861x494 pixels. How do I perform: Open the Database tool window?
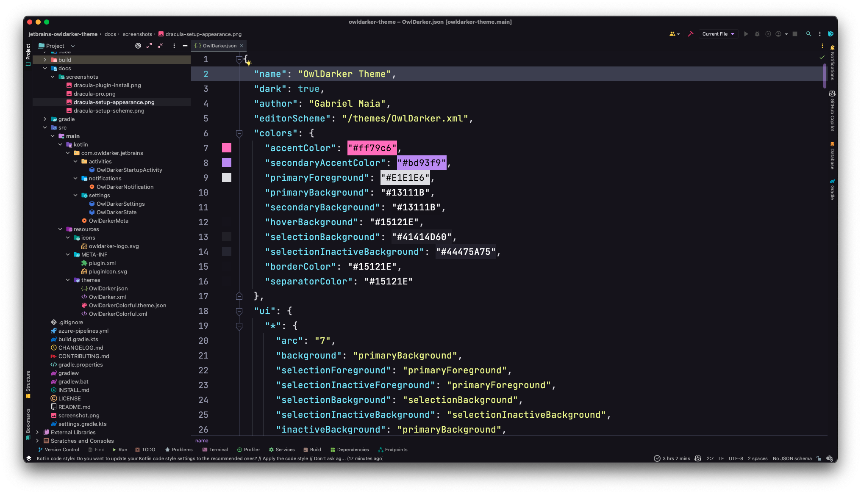tap(832, 156)
